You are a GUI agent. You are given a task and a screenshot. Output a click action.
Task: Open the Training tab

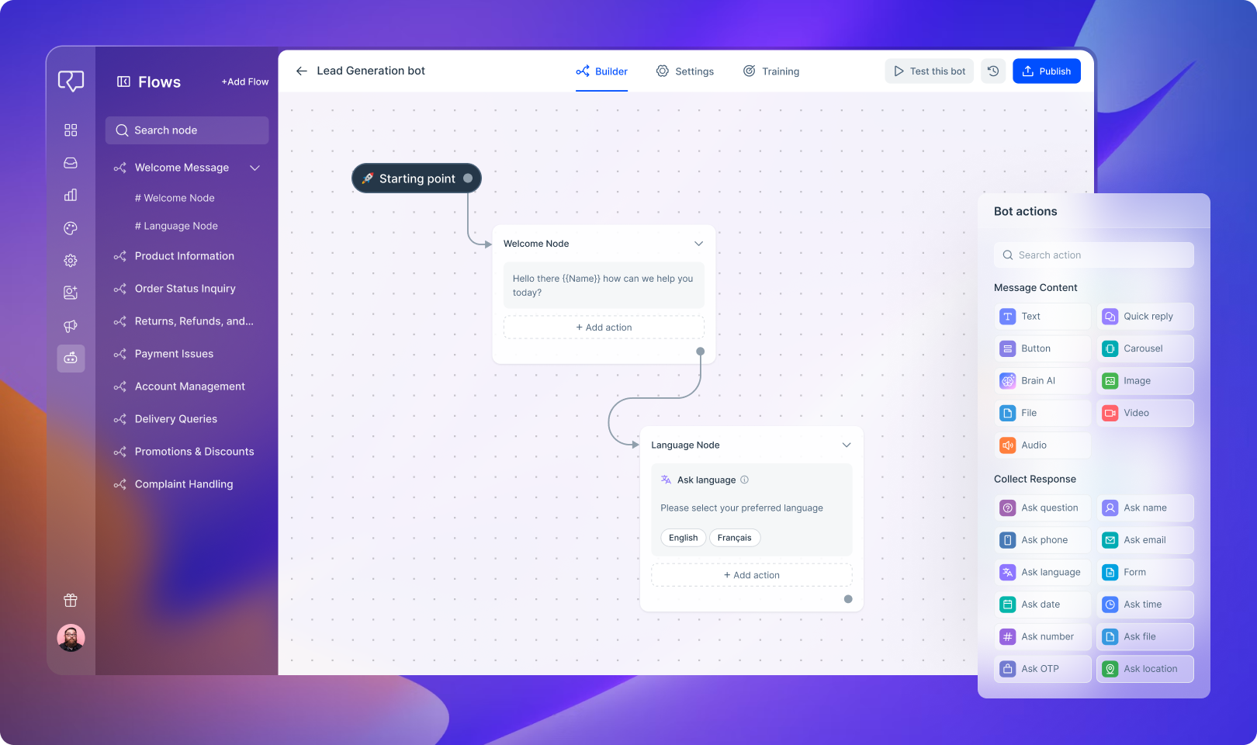771,71
